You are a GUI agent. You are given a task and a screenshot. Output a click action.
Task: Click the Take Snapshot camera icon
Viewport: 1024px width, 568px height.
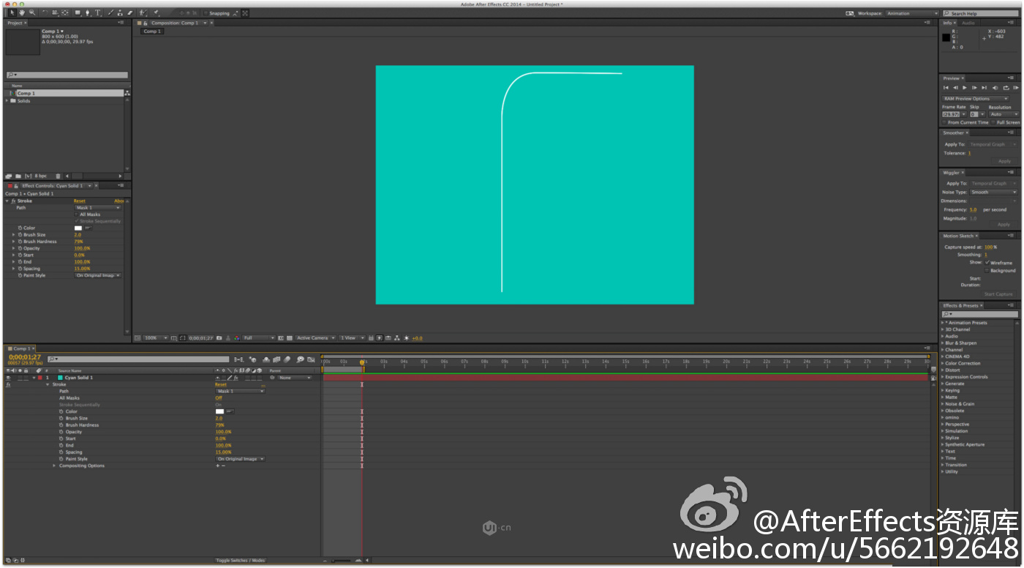(x=219, y=338)
